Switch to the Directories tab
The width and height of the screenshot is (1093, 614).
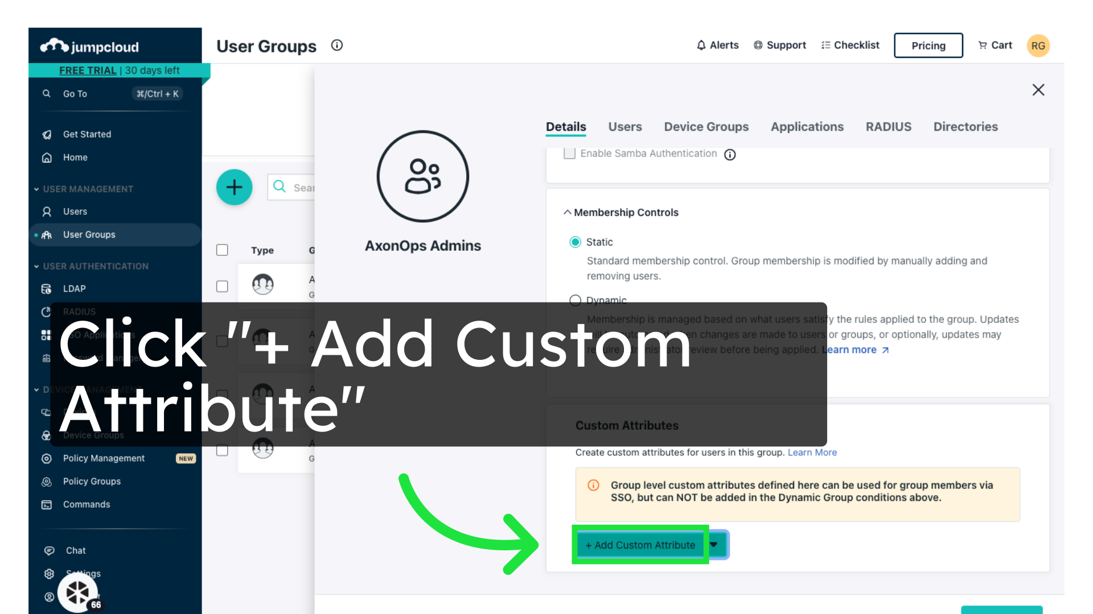[x=965, y=127]
